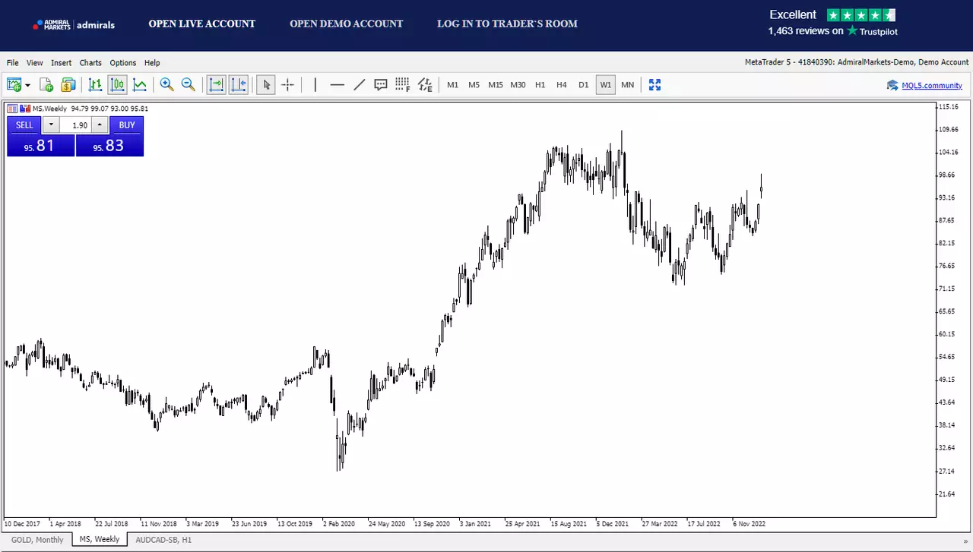Viewport: 973px width, 552px height.
Task: Open the File menu
Action: [13, 63]
